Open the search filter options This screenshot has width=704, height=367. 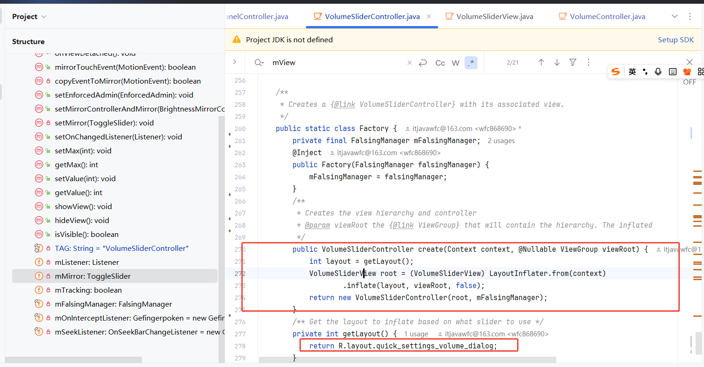pyautogui.click(x=573, y=62)
